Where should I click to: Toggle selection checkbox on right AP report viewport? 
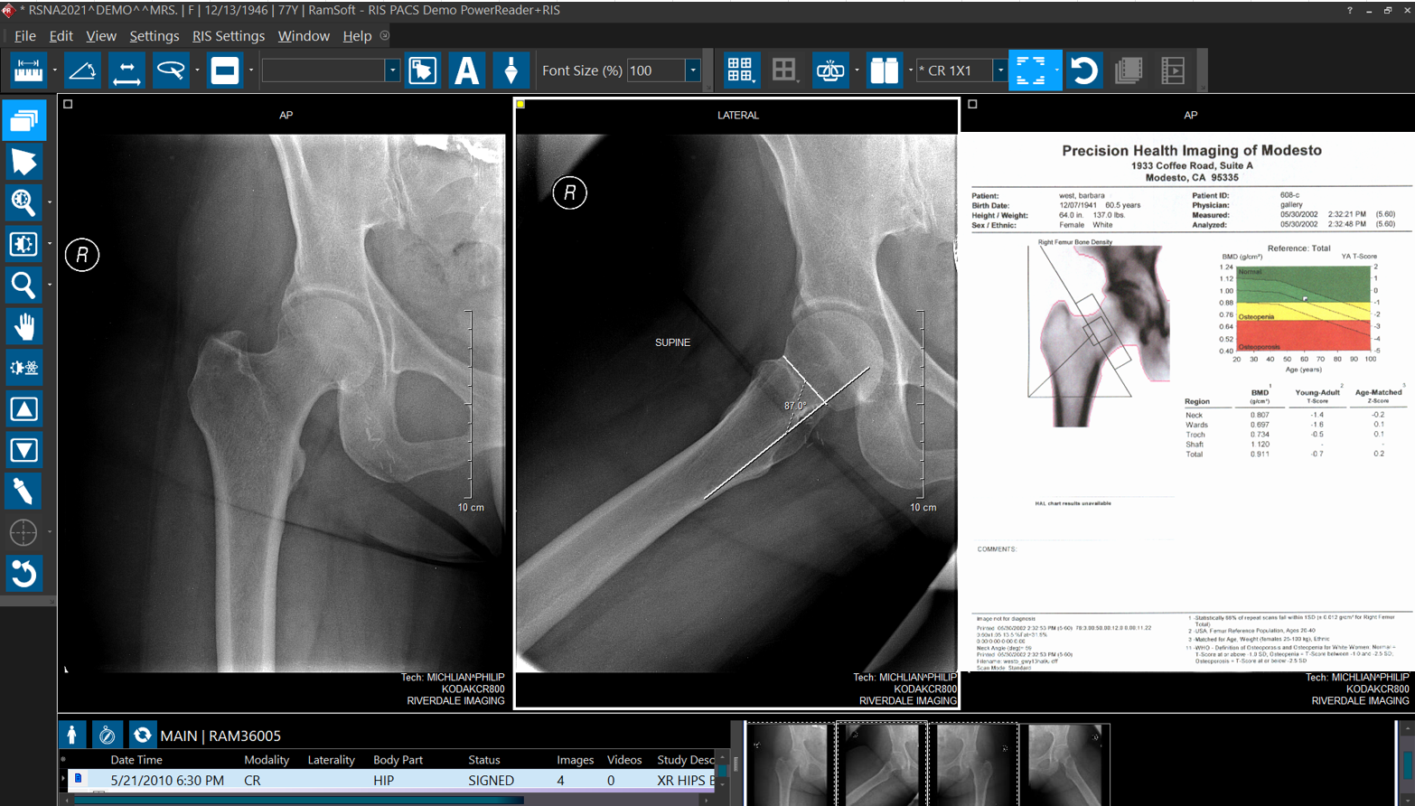tap(972, 104)
